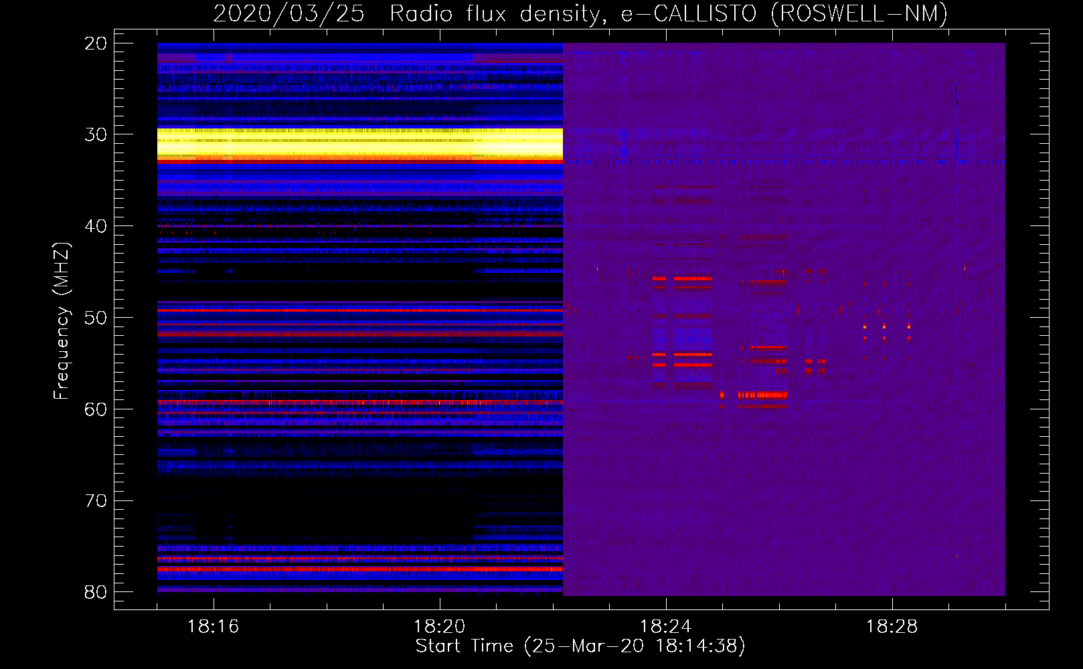The width and height of the screenshot is (1083, 669).
Task: Click the frequency tick label "80"
Action: [96, 592]
